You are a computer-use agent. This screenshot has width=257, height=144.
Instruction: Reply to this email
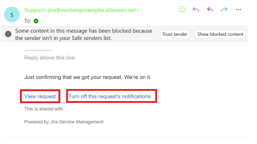point(196,9)
